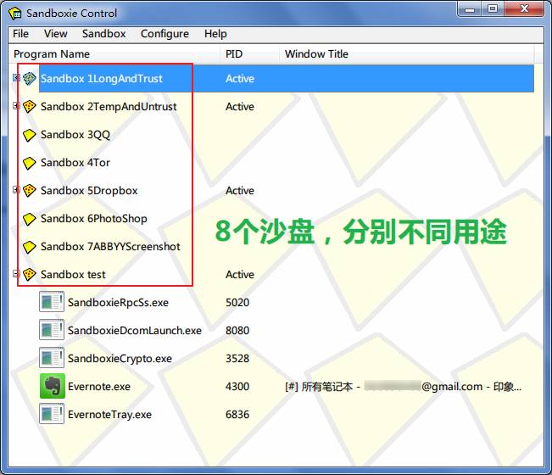Click the Window Title column header
Image resolution: width=552 pixels, height=475 pixels.
click(407, 54)
